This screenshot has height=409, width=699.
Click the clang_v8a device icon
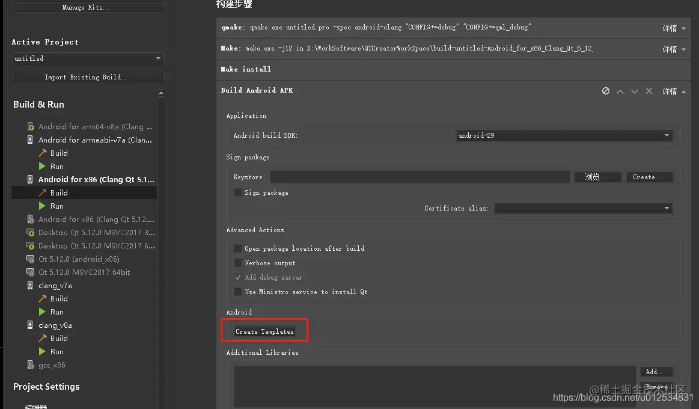pos(30,325)
